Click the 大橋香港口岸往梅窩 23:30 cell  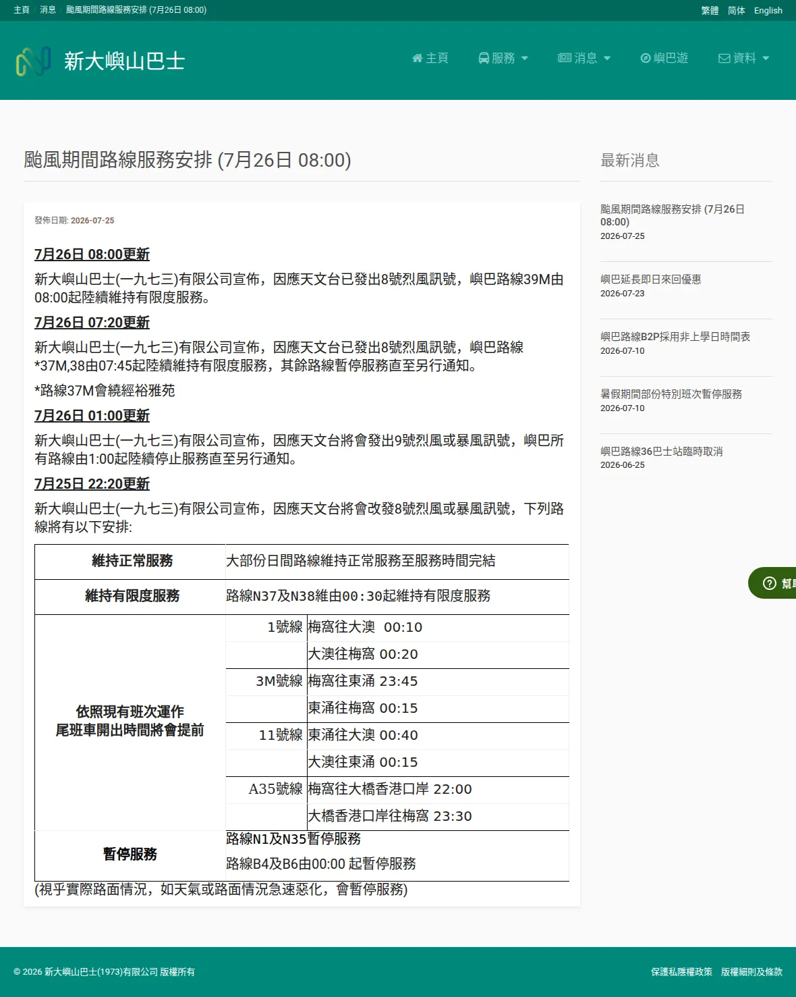pos(438,817)
